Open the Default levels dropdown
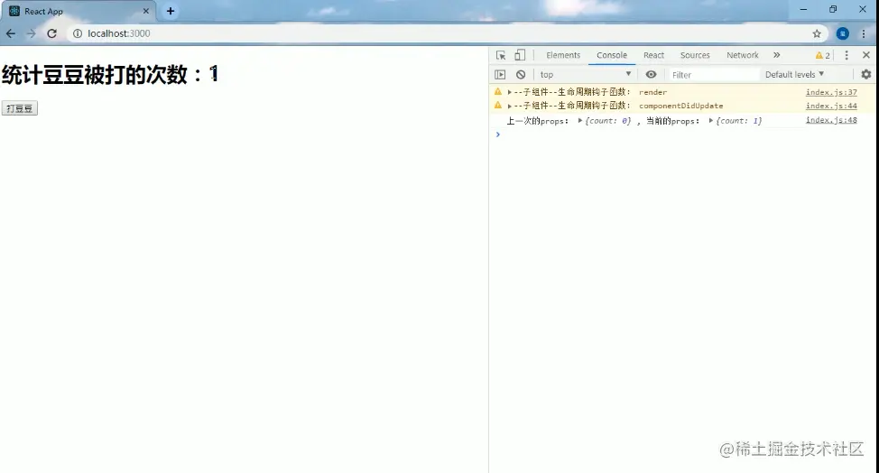Image resolution: width=879 pixels, height=473 pixels. 794,75
